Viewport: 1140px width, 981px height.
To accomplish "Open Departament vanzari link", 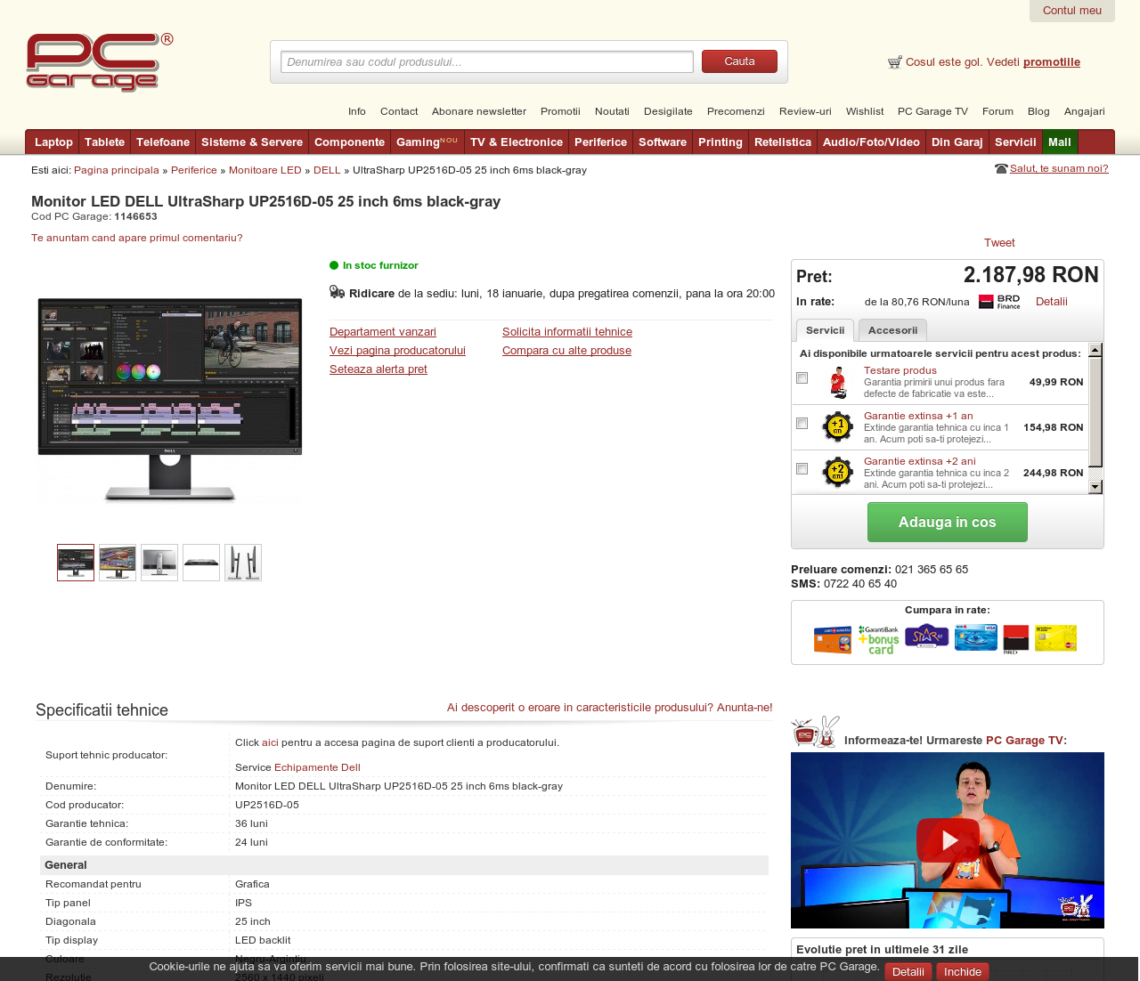I will click(383, 332).
